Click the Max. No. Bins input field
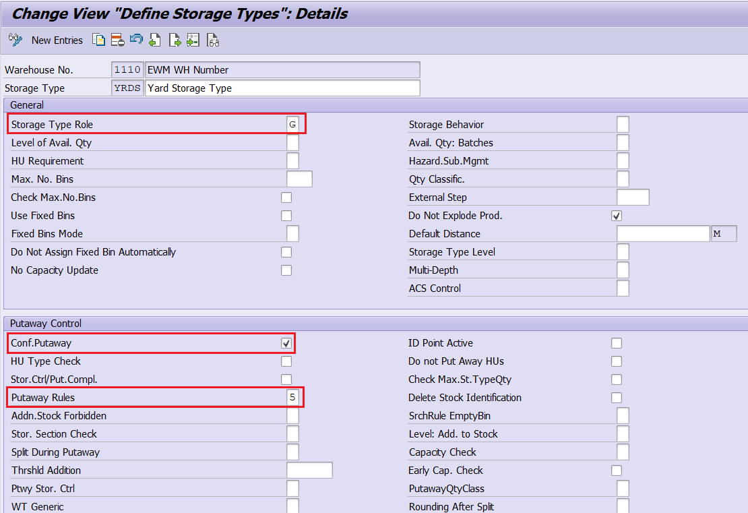Screen dimensions: 748x513 [x=299, y=179]
